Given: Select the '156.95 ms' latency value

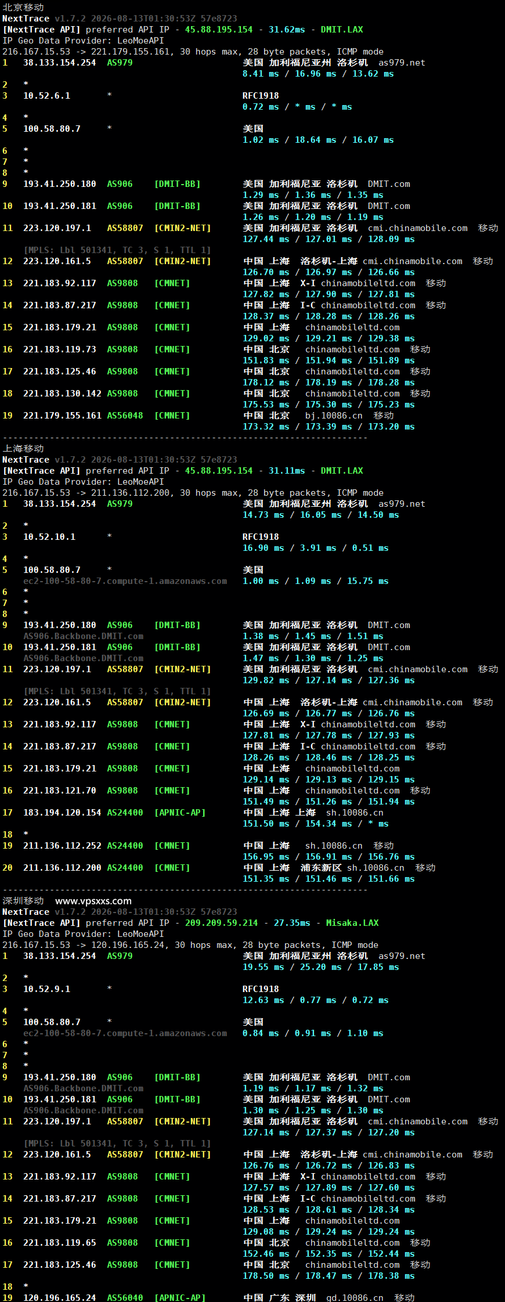Looking at the screenshot, I should [266, 856].
